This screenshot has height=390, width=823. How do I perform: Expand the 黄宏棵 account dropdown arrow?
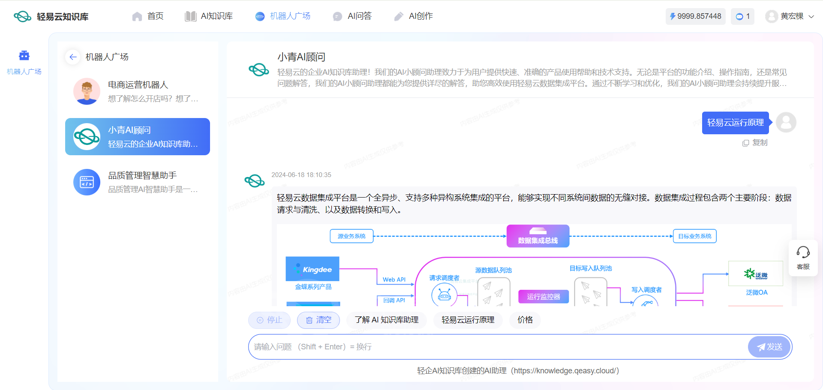(811, 17)
